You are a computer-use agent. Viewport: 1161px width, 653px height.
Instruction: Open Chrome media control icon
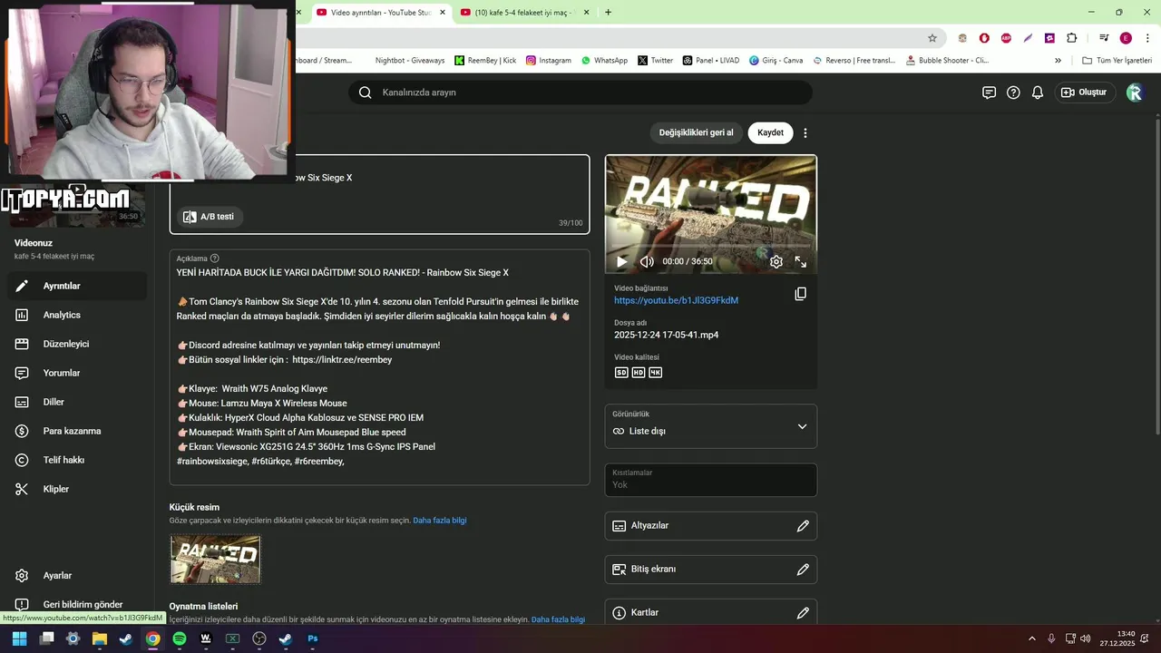point(1104,38)
